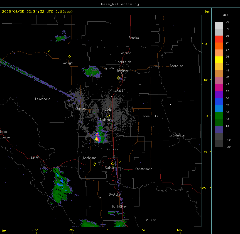Screen dimensions: 240x234
Task: Click the plus marker west of Drumheller region
Action: coord(170,104)
